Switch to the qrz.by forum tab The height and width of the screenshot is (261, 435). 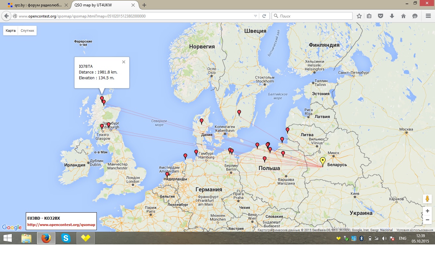35,5
